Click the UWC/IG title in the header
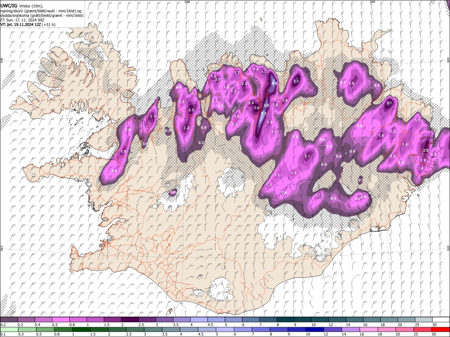The height and width of the screenshot is (337, 450). [8, 6]
